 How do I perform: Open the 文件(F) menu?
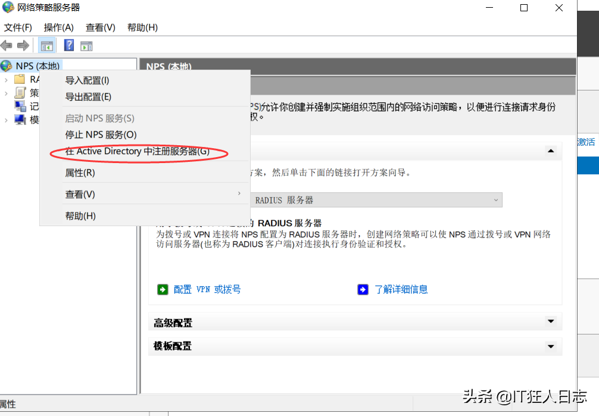click(x=18, y=27)
